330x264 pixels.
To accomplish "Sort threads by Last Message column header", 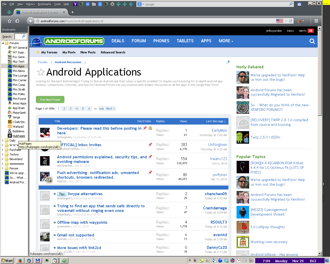I will tap(216, 121).
